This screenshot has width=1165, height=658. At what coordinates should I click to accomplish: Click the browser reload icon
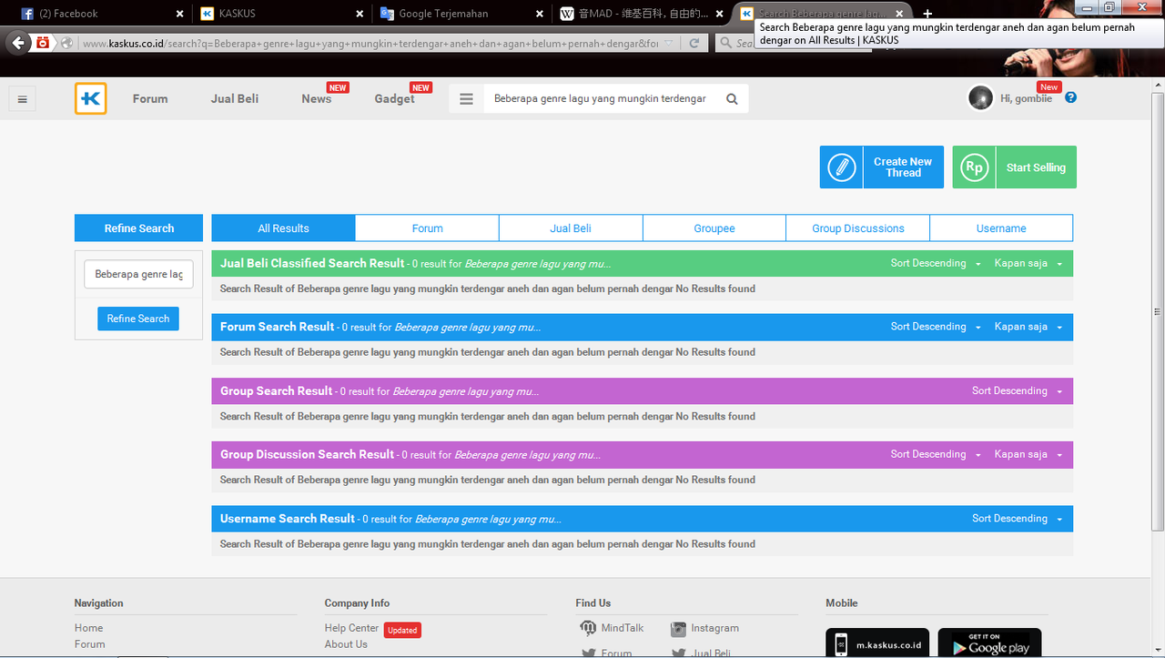[694, 43]
